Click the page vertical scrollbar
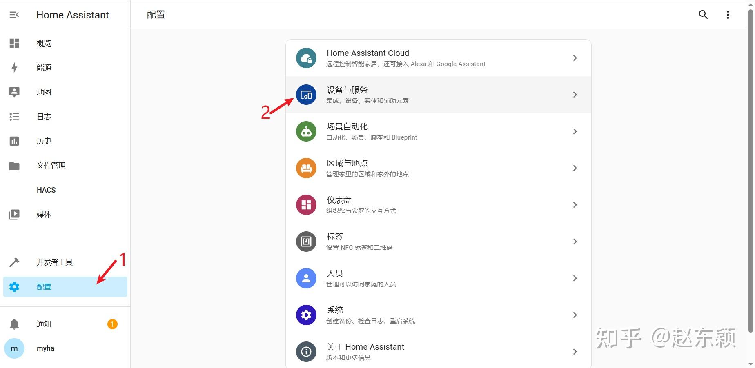 click(x=751, y=171)
